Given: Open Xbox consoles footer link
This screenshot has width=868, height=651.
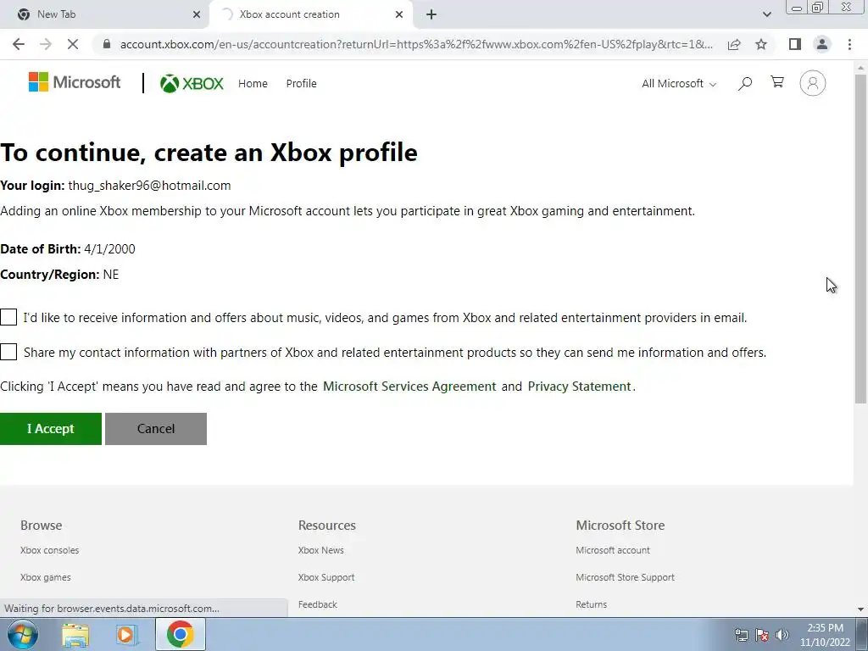Looking at the screenshot, I should pyautogui.click(x=50, y=550).
